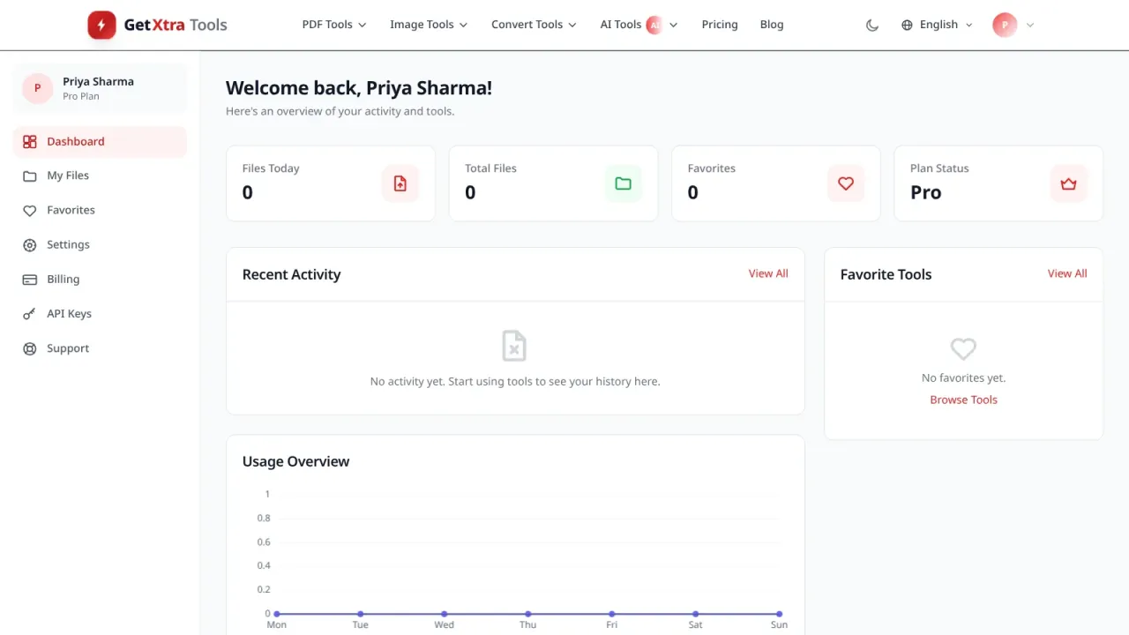1129x635 pixels.
Task: Click the Favorites heart icon in sidebar
Action: pyautogui.click(x=30, y=211)
